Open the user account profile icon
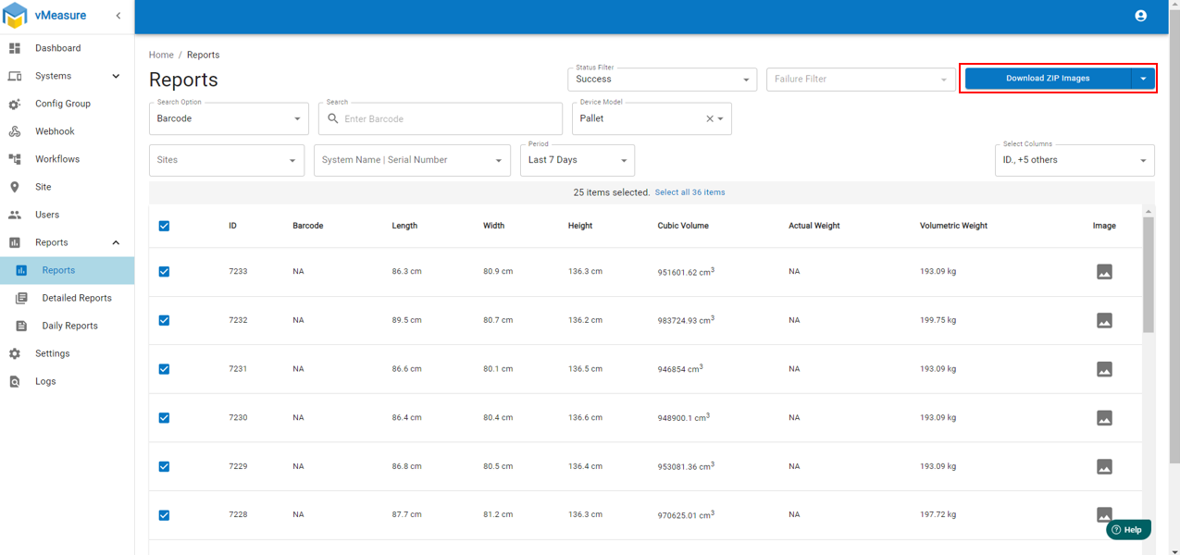The image size is (1180, 555). 1140,16
